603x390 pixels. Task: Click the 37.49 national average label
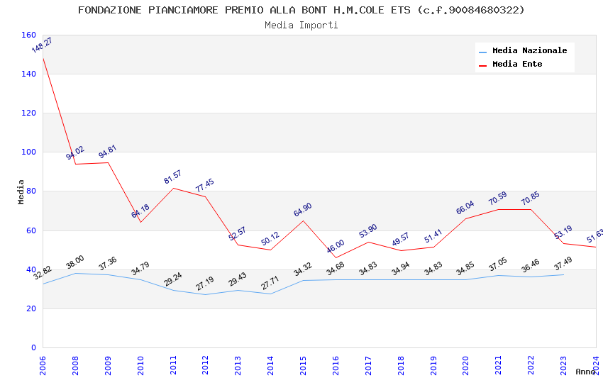[563, 264]
